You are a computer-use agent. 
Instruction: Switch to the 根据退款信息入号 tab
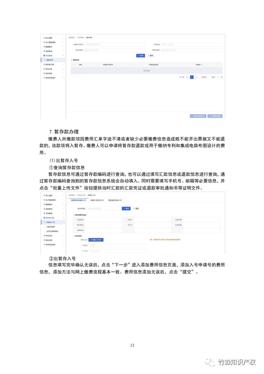[115, 200]
